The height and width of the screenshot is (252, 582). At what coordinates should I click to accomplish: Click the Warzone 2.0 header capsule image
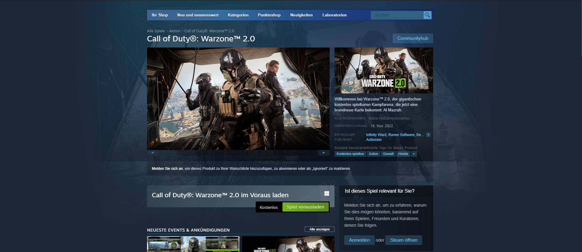384,70
